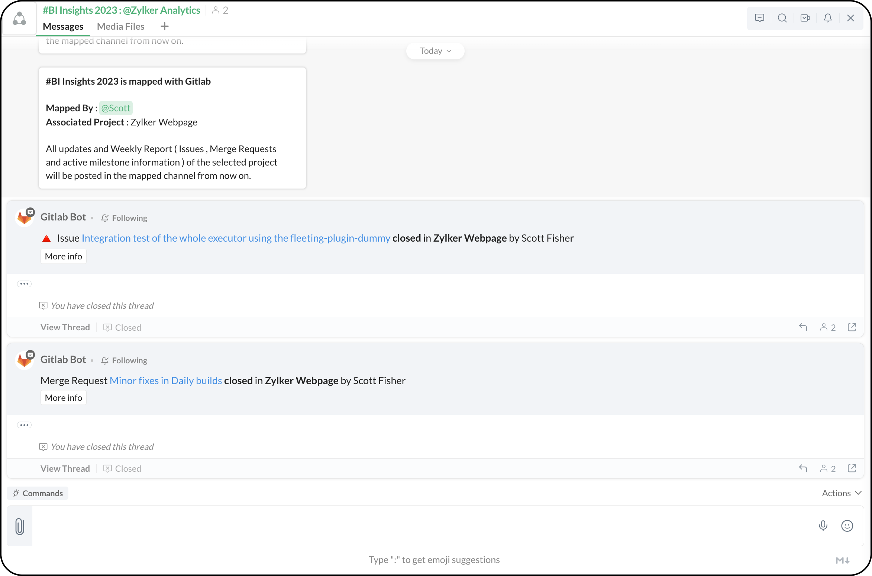Open the Commands button
Image resolution: width=872 pixels, height=576 pixels.
click(x=38, y=493)
